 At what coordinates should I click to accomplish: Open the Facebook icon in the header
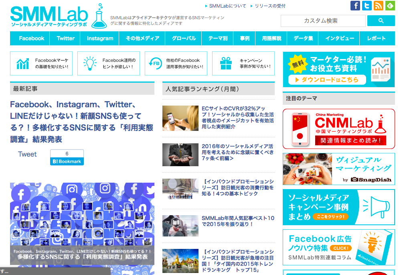[355, 5]
